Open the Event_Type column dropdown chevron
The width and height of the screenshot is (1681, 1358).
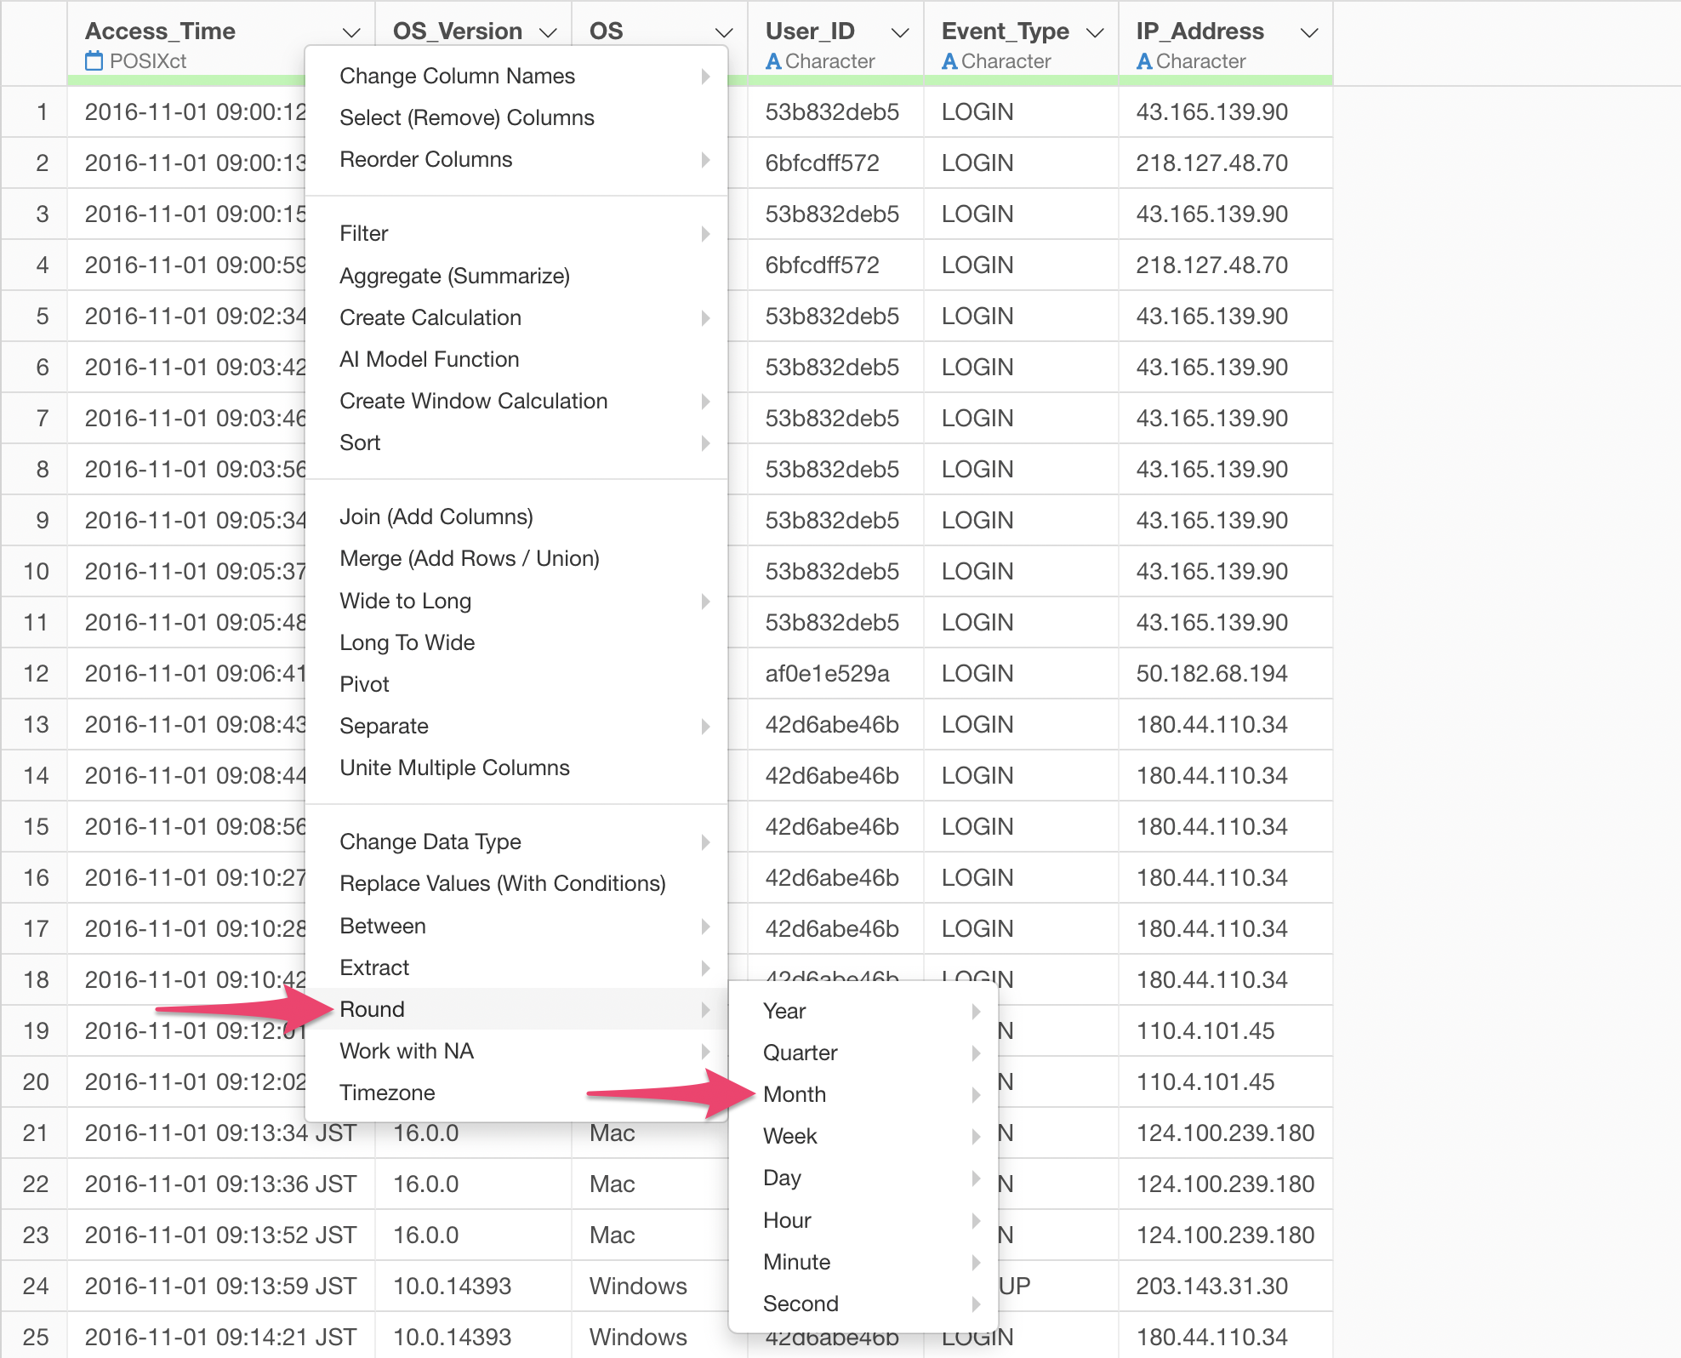(1095, 32)
